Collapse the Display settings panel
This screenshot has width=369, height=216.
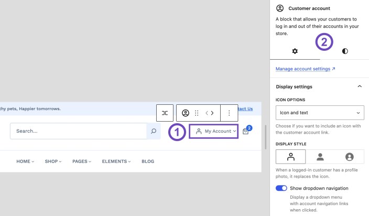coord(360,87)
